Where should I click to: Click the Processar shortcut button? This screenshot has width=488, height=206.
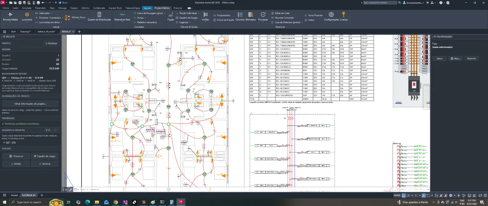coord(16,156)
